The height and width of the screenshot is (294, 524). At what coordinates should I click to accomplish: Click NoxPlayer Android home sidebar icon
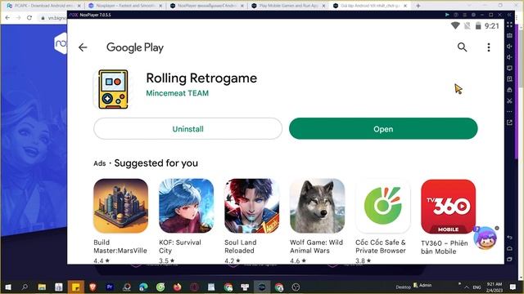click(x=509, y=248)
